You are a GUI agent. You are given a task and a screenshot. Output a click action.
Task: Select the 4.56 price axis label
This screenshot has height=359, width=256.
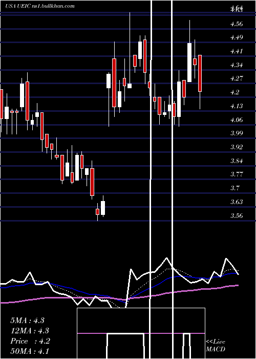[237, 24]
